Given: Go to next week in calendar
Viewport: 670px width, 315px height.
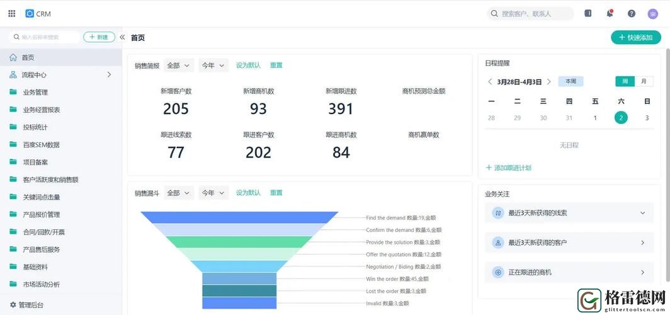Looking at the screenshot, I should coord(548,82).
